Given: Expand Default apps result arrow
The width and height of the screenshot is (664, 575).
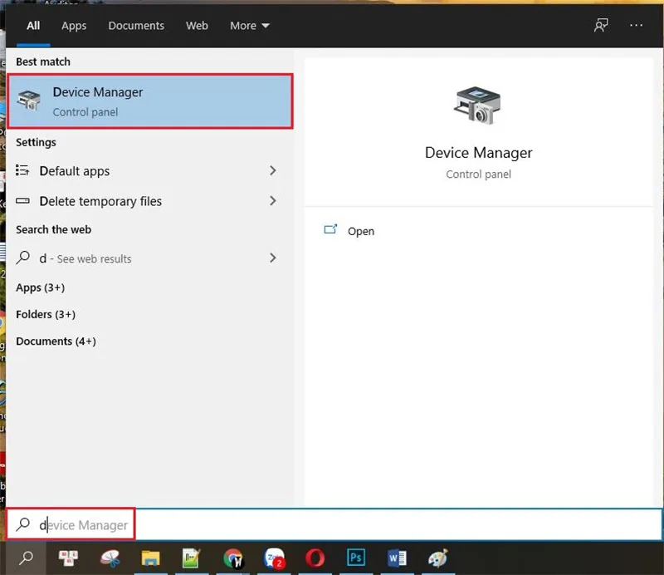Looking at the screenshot, I should pyautogui.click(x=273, y=170).
